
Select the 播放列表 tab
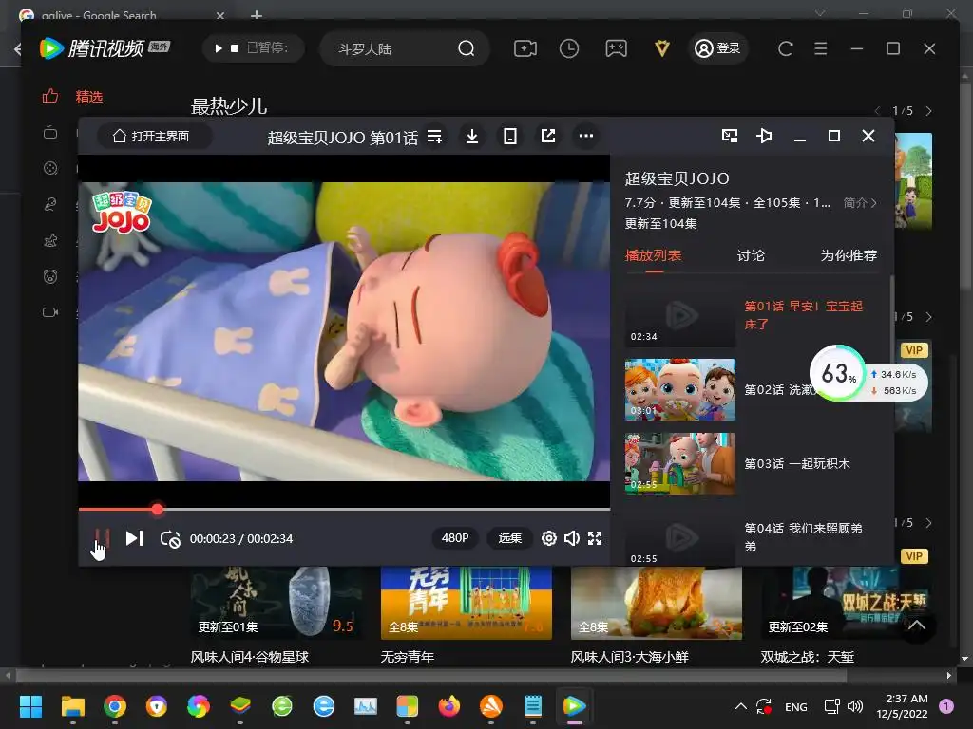click(x=653, y=255)
